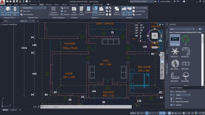Click Tile Horizontally
205x115 pixels.
140,8
